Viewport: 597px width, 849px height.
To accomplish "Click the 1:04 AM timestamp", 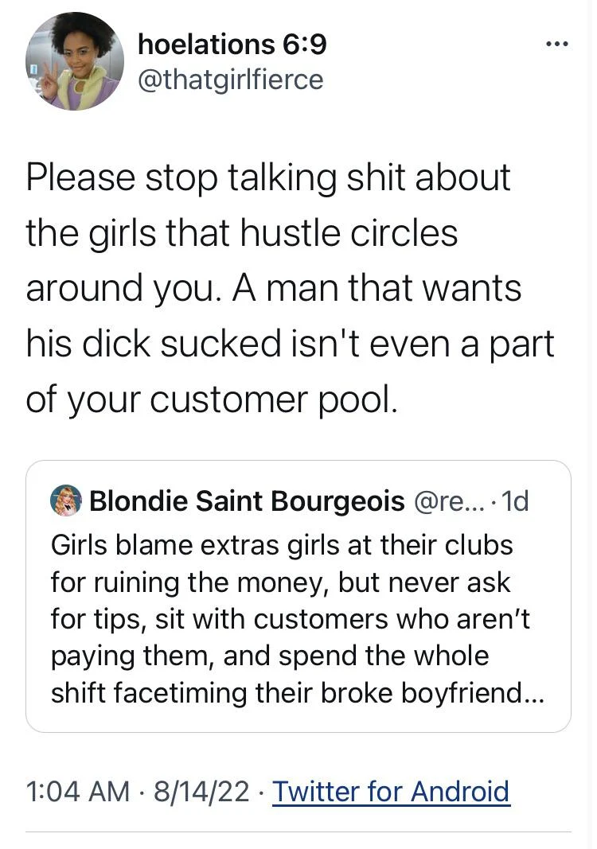I will (x=78, y=791).
